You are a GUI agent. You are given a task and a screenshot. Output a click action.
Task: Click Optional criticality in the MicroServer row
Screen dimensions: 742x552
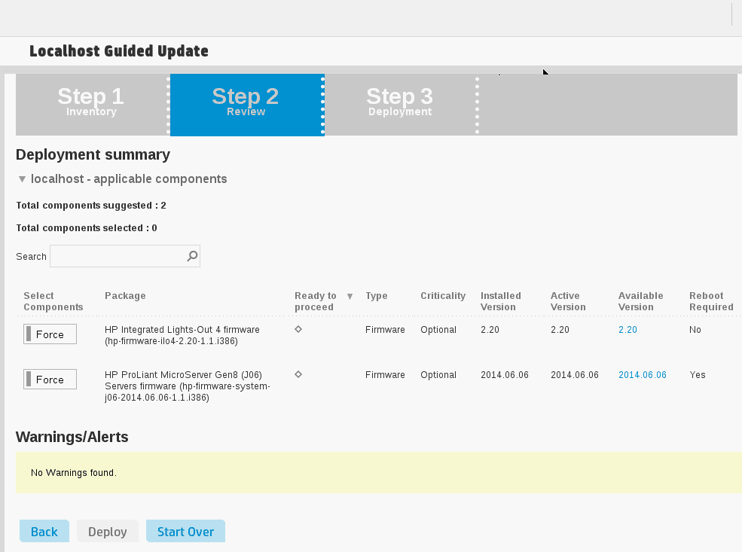tap(438, 374)
